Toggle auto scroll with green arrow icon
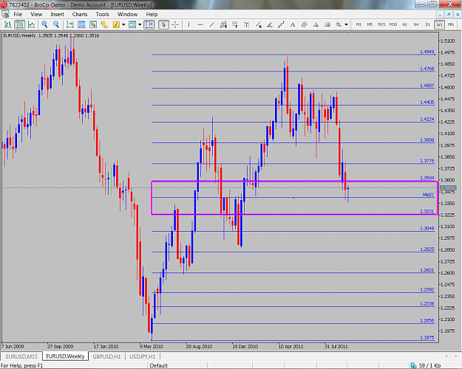Viewport: 462px width, 369px height. tap(69, 24)
